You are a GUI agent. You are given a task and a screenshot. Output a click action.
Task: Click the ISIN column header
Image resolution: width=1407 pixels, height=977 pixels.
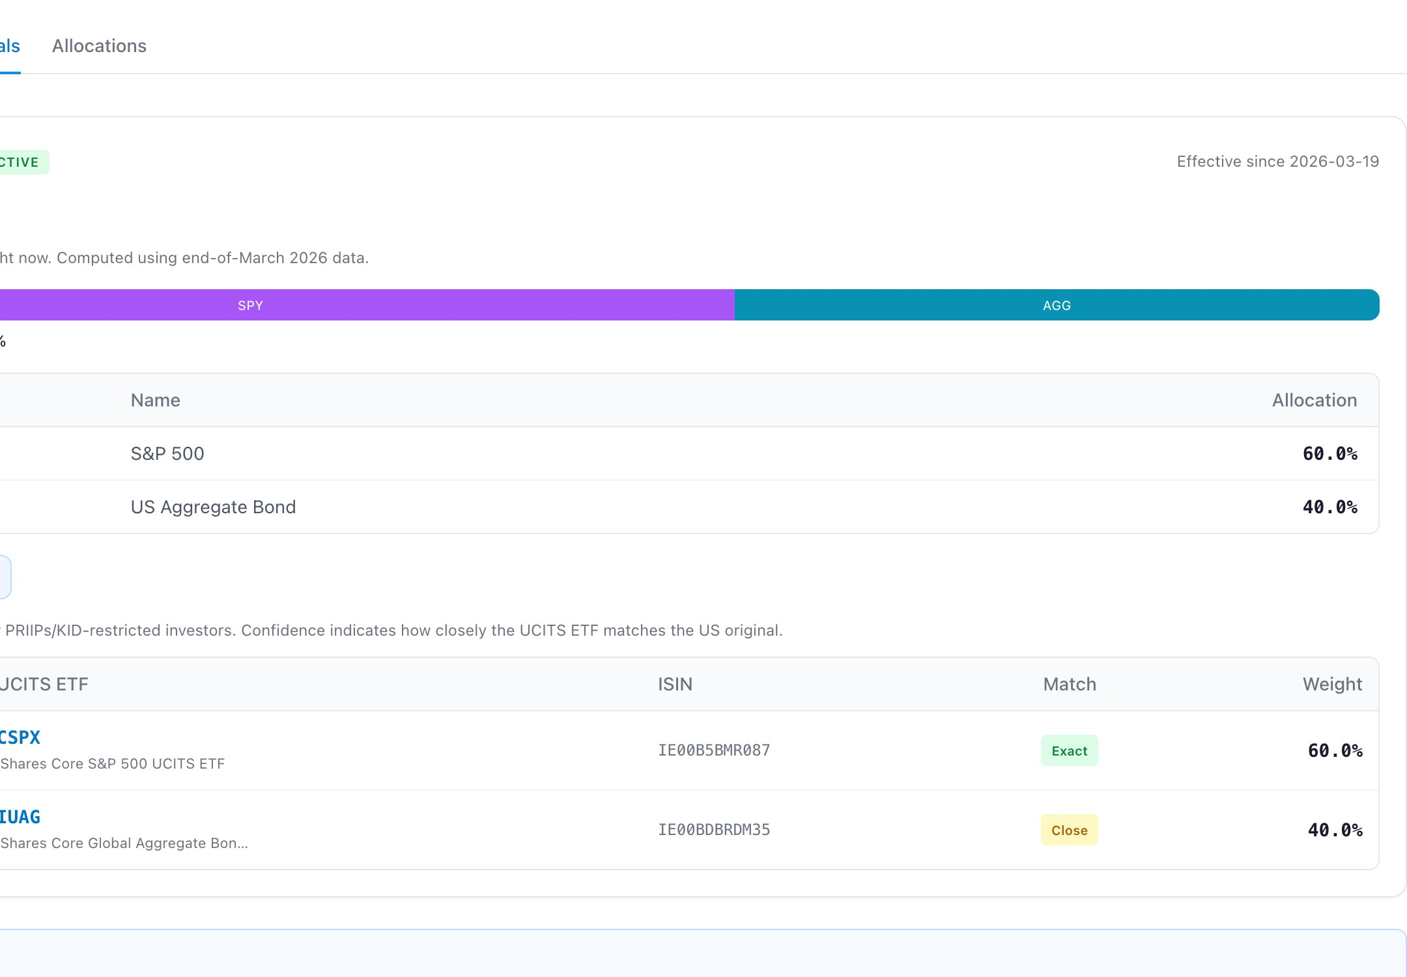point(675,684)
